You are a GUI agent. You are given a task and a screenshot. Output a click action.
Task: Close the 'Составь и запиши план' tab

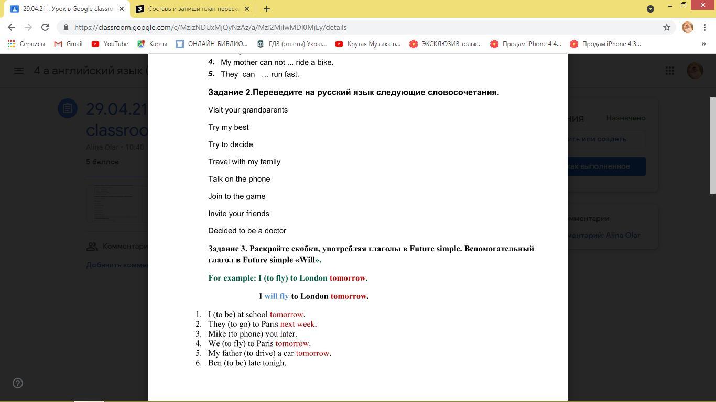pos(247,9)
